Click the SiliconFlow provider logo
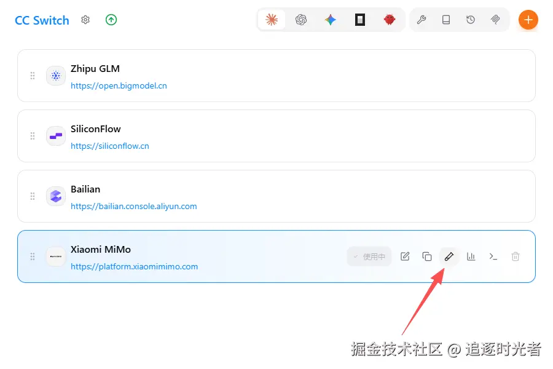 click(56, 136)
